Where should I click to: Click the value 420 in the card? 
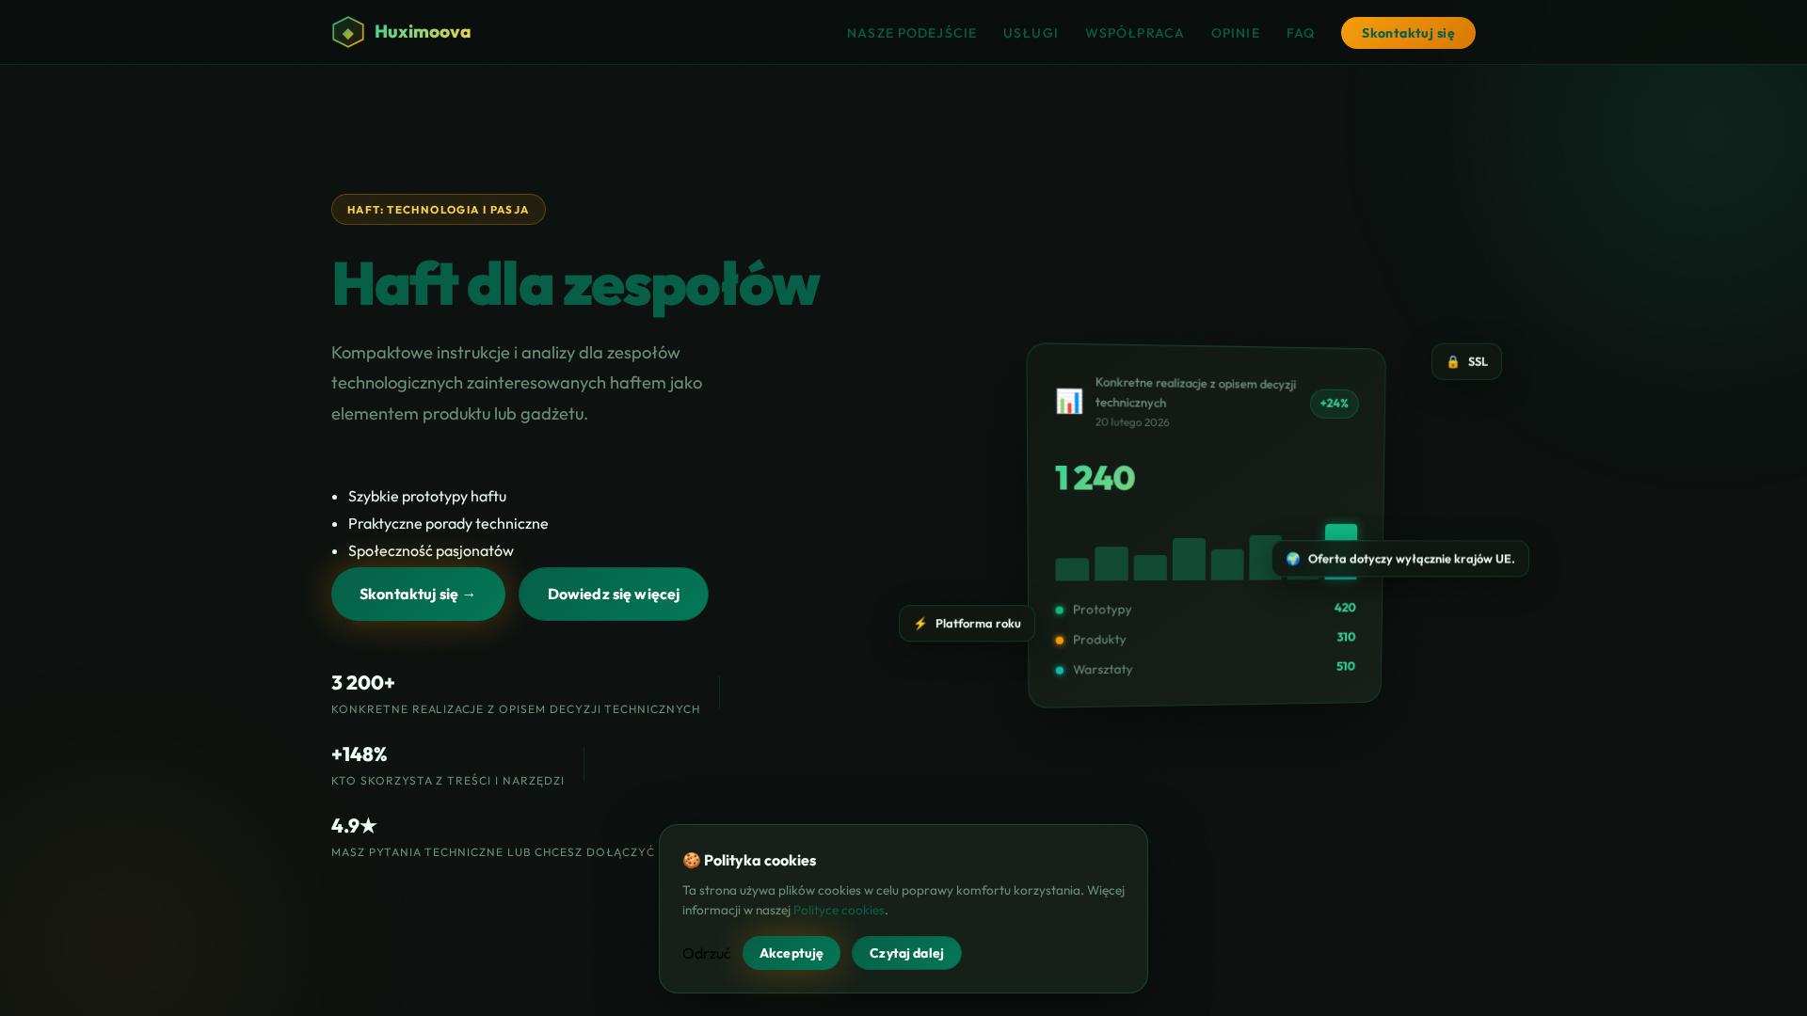click(x=1345, y=608)
